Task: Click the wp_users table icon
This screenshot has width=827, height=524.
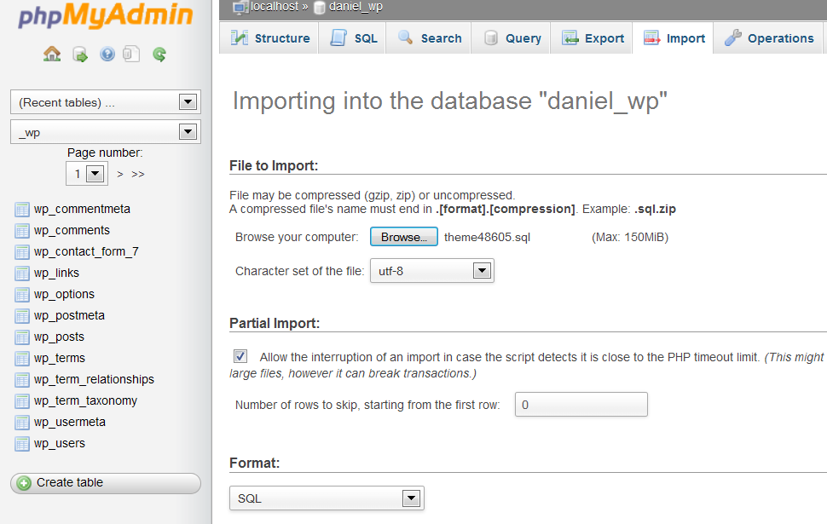Action: click(22, 443)
